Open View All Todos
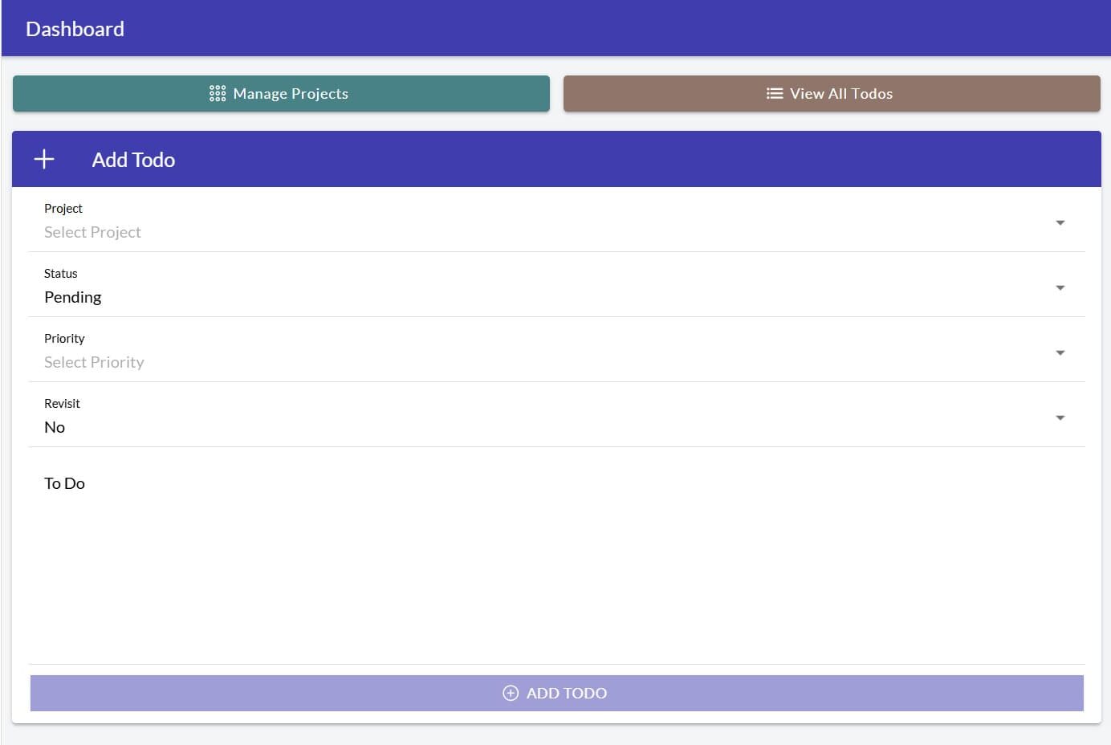The height and width of the screenshot is (745, 1111). 840,94
